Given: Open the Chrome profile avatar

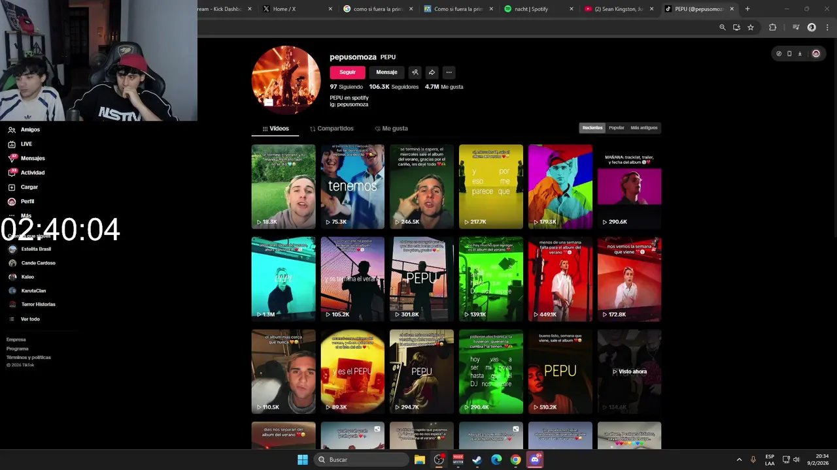Looking at the screenshot, I should tap(811, 27).
